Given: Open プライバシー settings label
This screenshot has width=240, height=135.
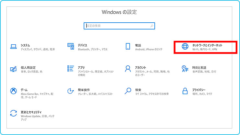Looking at the screenshot, I should [199, 90].
